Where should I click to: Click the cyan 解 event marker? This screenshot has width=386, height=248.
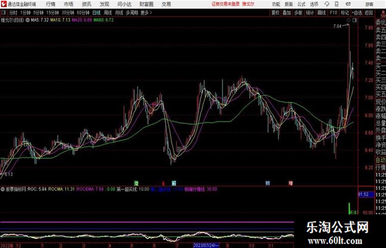coord(174,183)
